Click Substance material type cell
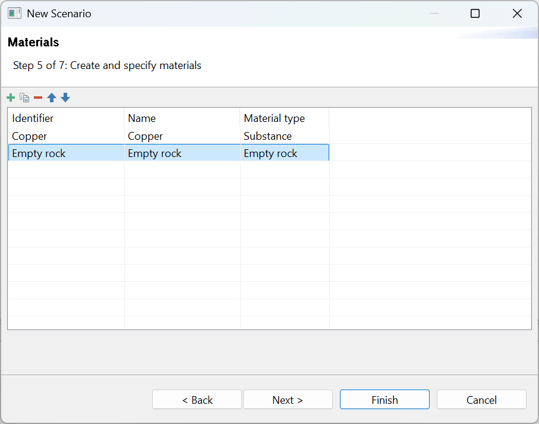Screen dimensions: 539x424 284,136
